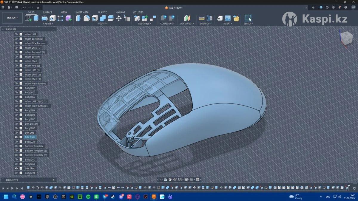Image resolution: width=358 pixels, height=201 pixels.
Task: Click the offset plane icon in Construct
Action: [187, 18]
